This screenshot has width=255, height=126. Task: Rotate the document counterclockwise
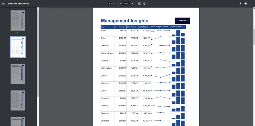pos(144,3)
